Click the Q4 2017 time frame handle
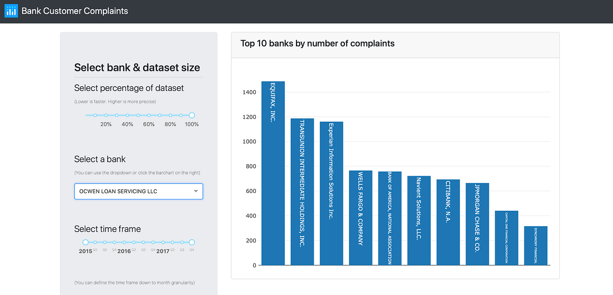This screenshot has height=295, width=613. (191, 242)
